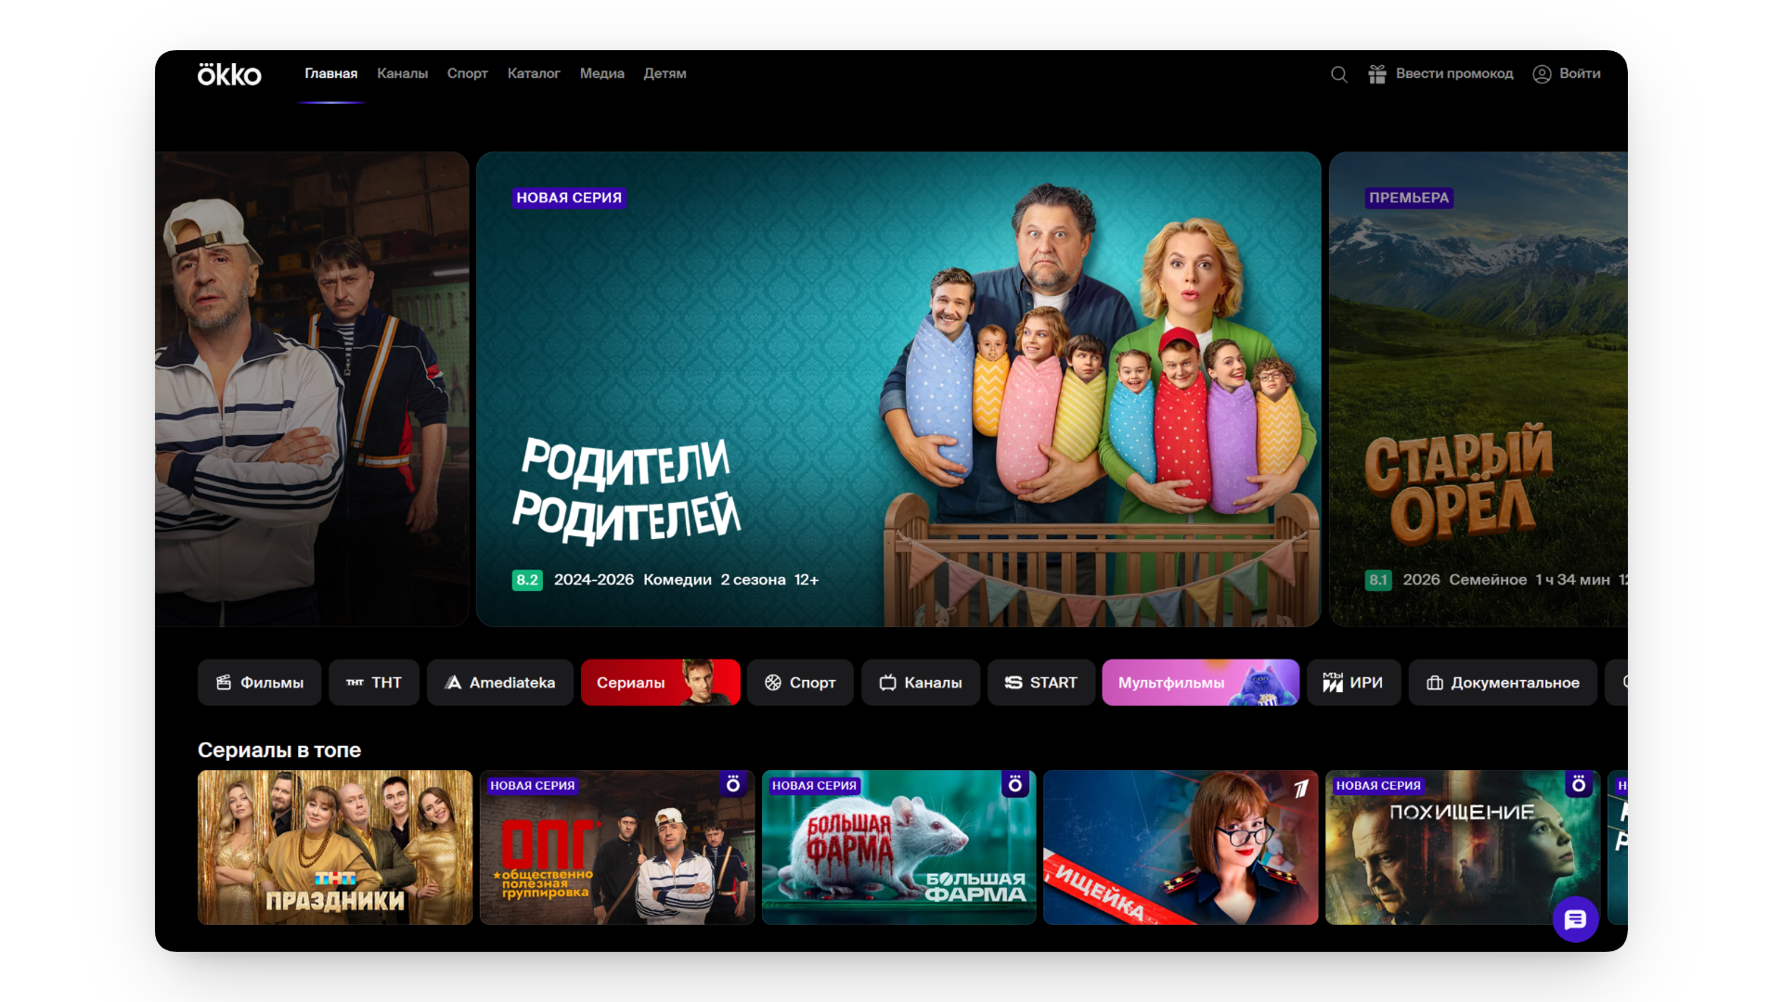Click the Комедии genre text
Screen dimensions: 1782x1002
point(678,580)
